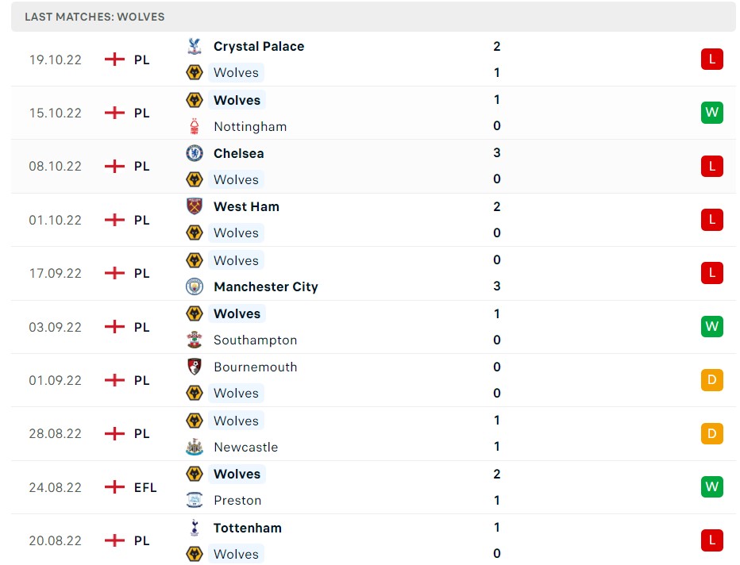
Task: Click the Nottingham club badge
Action: coord(194,126)
